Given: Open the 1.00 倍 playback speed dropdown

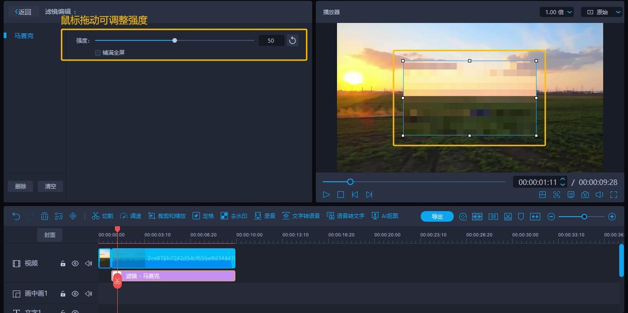Looking at the screenshot, I should tap(557, 12).
